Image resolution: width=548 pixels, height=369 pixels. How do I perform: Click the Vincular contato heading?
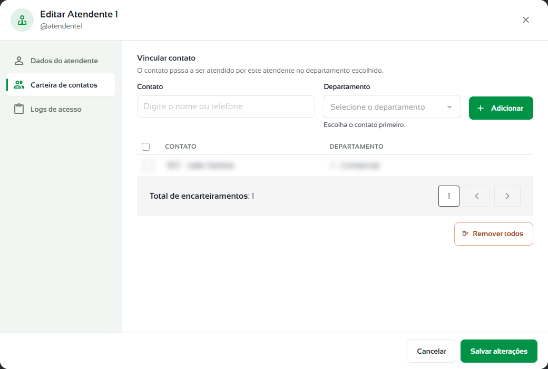click(x=166, y=58)
